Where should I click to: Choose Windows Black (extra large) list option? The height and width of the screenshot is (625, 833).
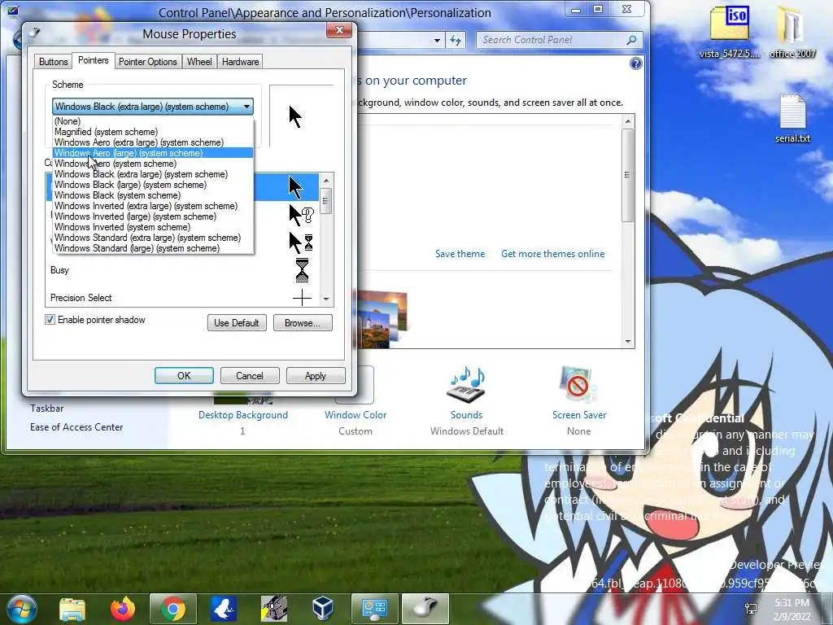coord(153,174)
